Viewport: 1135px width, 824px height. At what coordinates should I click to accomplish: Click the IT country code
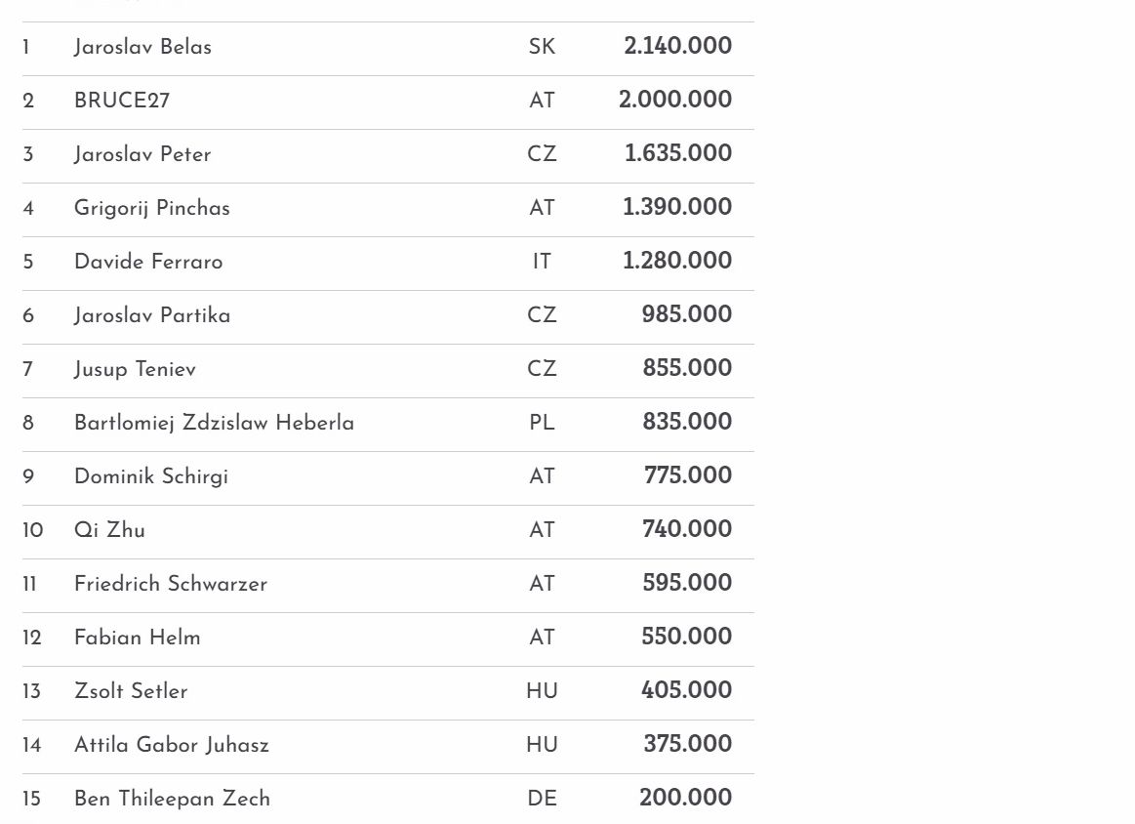point(542,262)
